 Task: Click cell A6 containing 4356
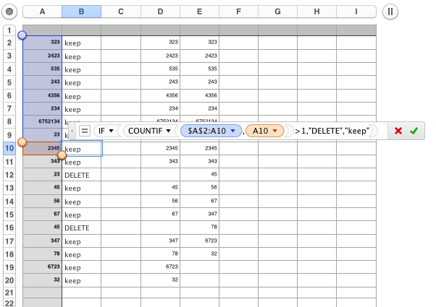click(x=42, y=95)
